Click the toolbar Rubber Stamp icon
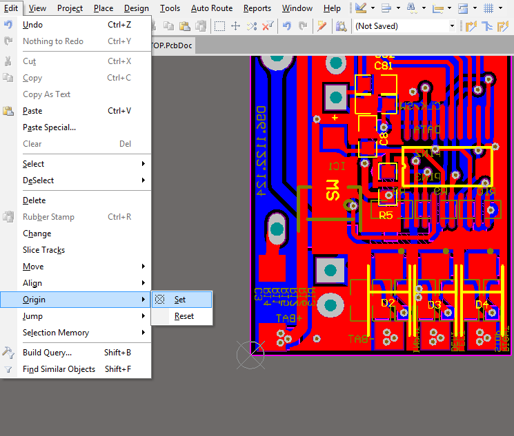This screenshot has height=436, width=514. point(201,26)
